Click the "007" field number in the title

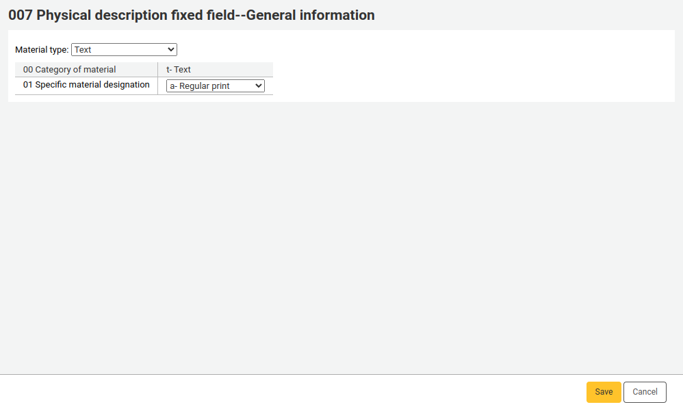20,15
